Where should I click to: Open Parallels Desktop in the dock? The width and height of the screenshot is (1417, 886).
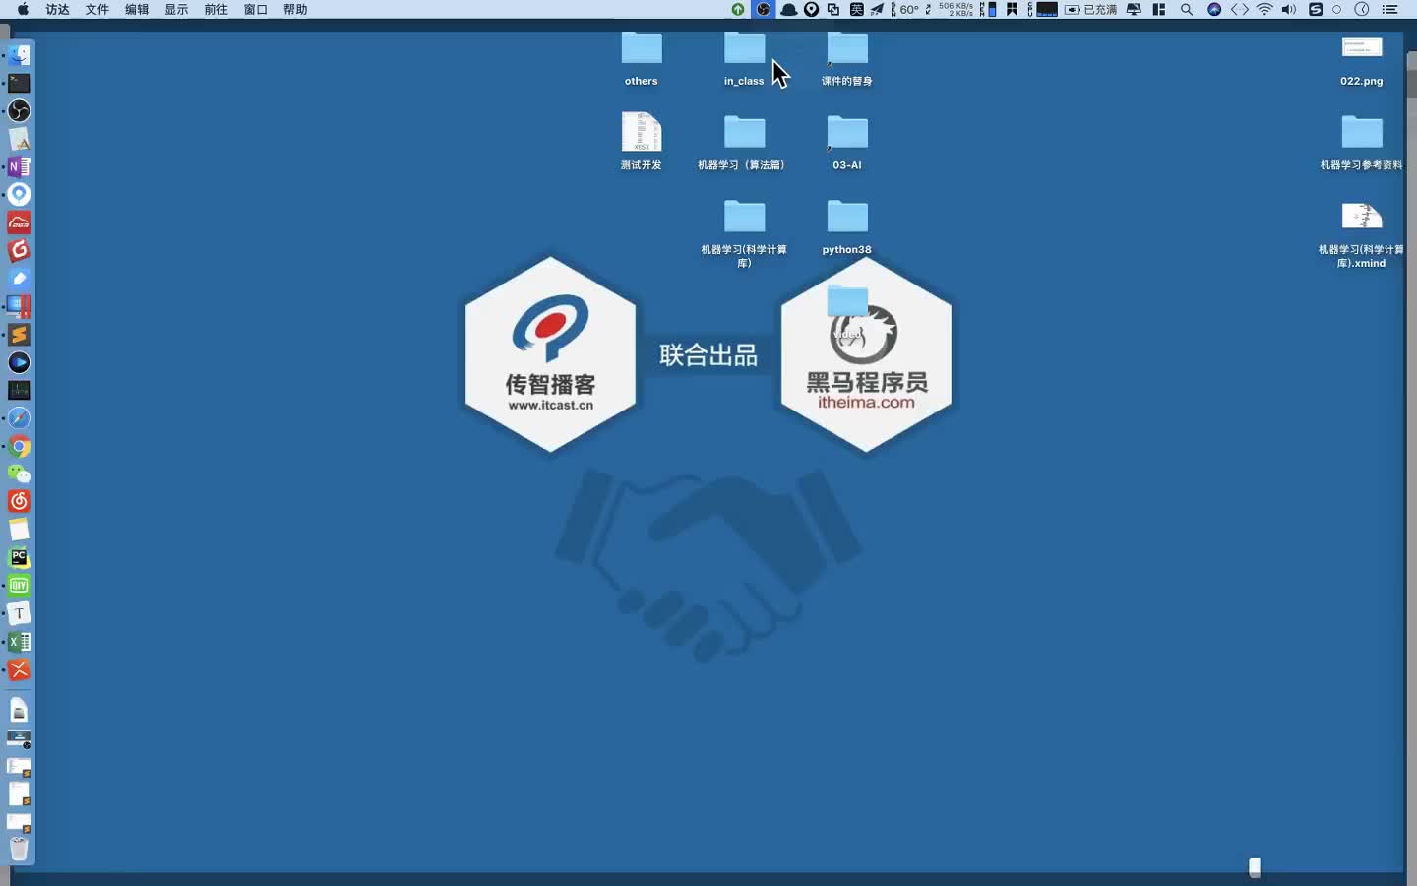click(x=19, y=306)
